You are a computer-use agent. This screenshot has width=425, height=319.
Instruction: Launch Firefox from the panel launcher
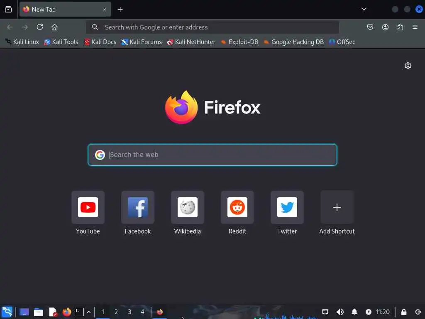pos(67,312)
